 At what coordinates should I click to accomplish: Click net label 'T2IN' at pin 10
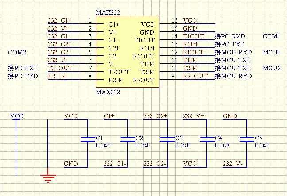(x=190, y=68)
